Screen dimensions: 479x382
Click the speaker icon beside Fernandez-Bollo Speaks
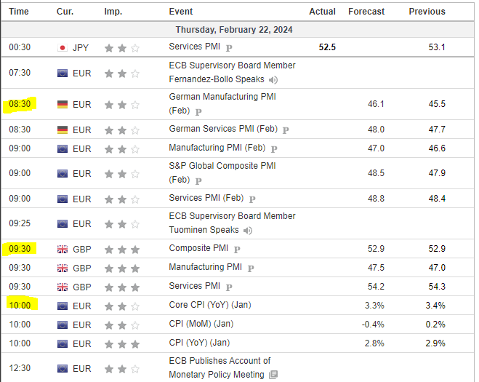coord(273,79)
